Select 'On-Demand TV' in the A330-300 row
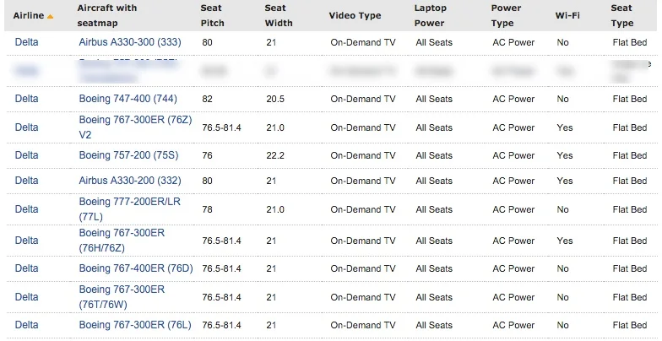Image resolution: width=662 pixels, height=341 pixels. click(x=363, y=42)
